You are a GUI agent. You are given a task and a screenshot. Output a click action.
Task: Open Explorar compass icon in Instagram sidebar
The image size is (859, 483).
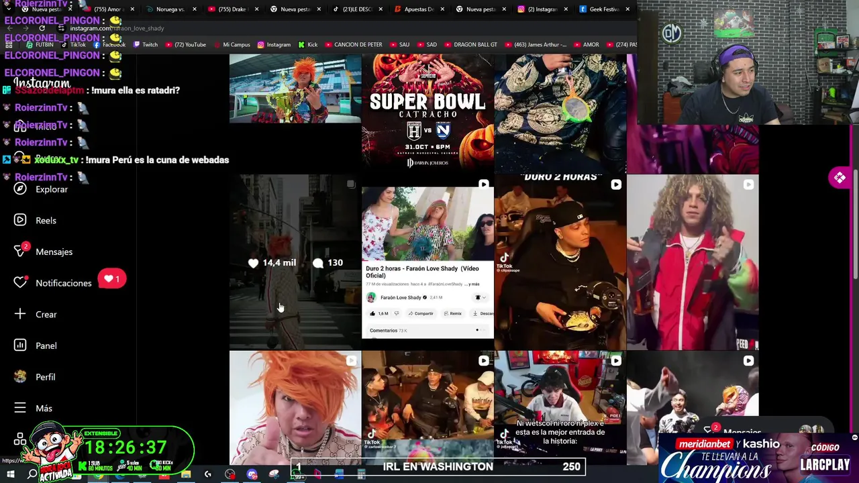pyautogui.click(x=20, y=189)
